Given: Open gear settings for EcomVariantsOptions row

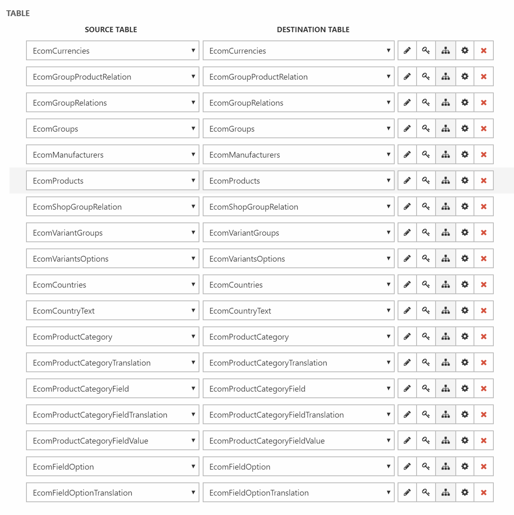Looking at the screenshot, I should pyautogui.click(x=465, y=258).
